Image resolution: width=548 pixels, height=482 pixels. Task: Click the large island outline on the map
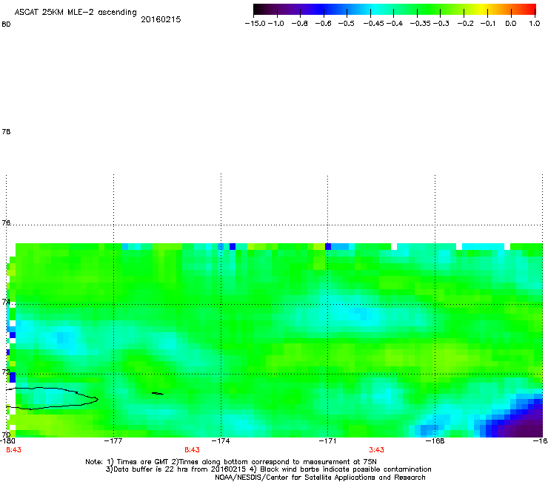tap(53, 398)
